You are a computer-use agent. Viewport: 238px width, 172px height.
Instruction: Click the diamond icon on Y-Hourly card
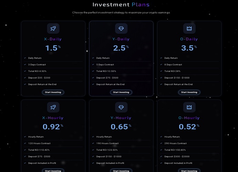(121, 107)
